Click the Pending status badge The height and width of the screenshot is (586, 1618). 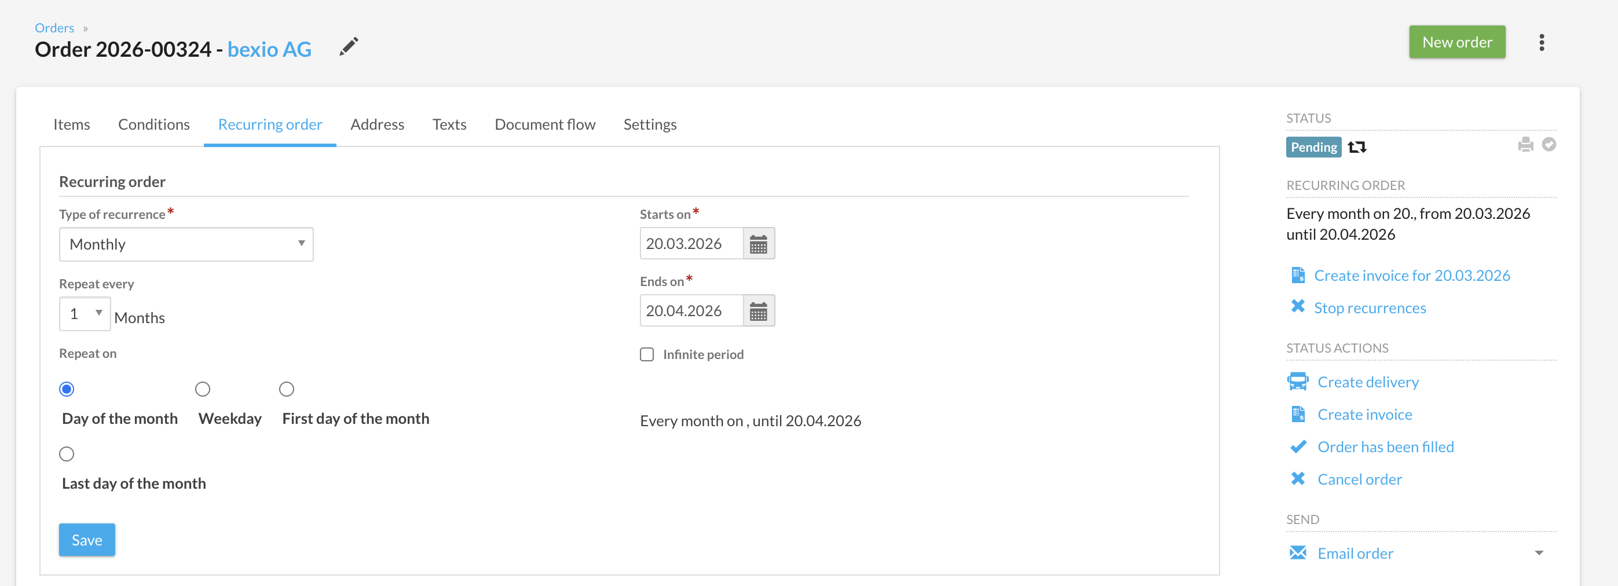pos(1313,147)
